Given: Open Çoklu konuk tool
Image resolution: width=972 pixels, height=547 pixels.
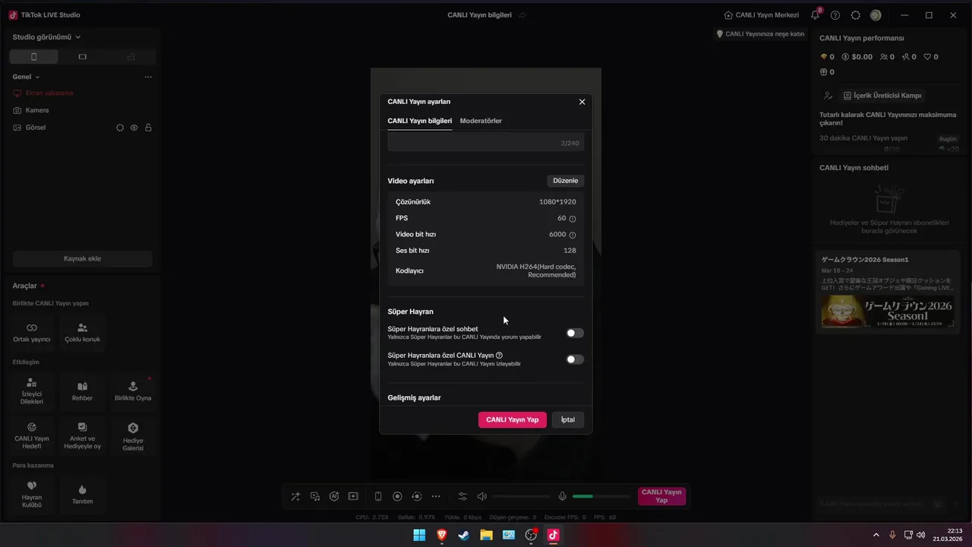Looking at the screenshot, I should (x=82, y=332).
